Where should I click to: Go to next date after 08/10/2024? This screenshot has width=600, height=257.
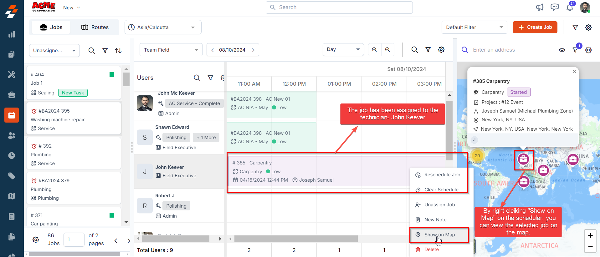tap(253, 50)
